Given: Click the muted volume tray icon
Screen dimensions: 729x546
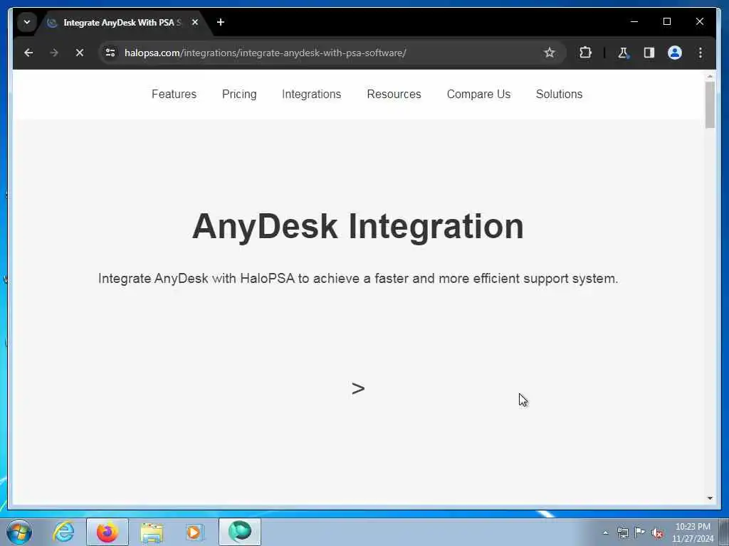Looking at the screenshot, I should (x=657, y=532).
